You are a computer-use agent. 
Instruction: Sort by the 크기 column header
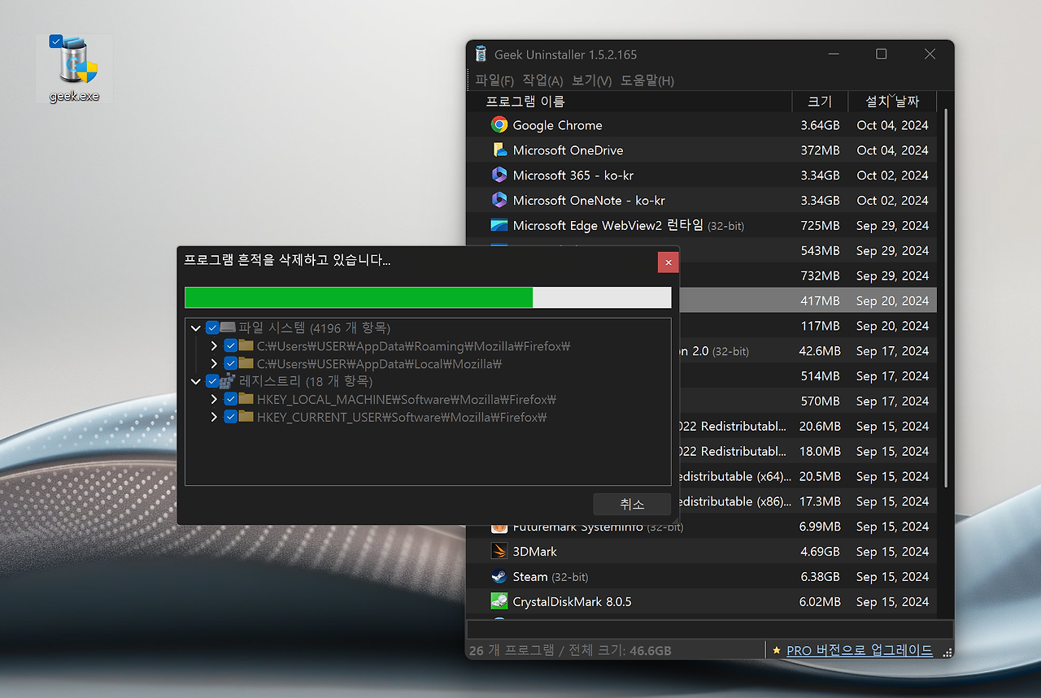click(x=820, y=102)
